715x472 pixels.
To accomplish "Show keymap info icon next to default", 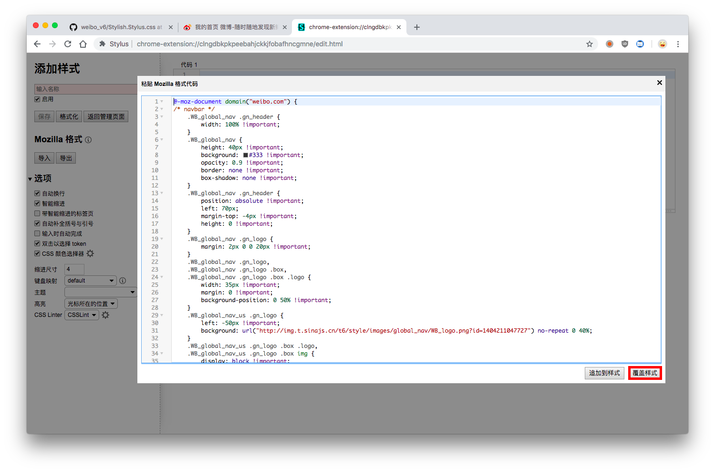I will pos(123,281).
